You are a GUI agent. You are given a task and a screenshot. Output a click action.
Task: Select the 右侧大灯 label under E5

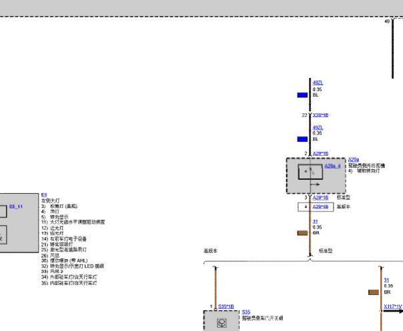pyautogui.click(x=51, y=200)
